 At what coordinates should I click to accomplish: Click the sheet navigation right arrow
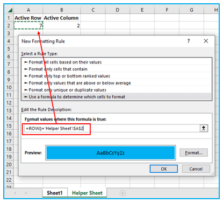click(x=26, y=193)
